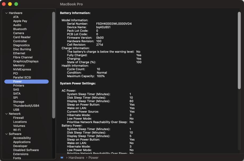Select Disc Burning in the sidebar
244x161 pixels.
pyautogui.click(x=22, y=49)
